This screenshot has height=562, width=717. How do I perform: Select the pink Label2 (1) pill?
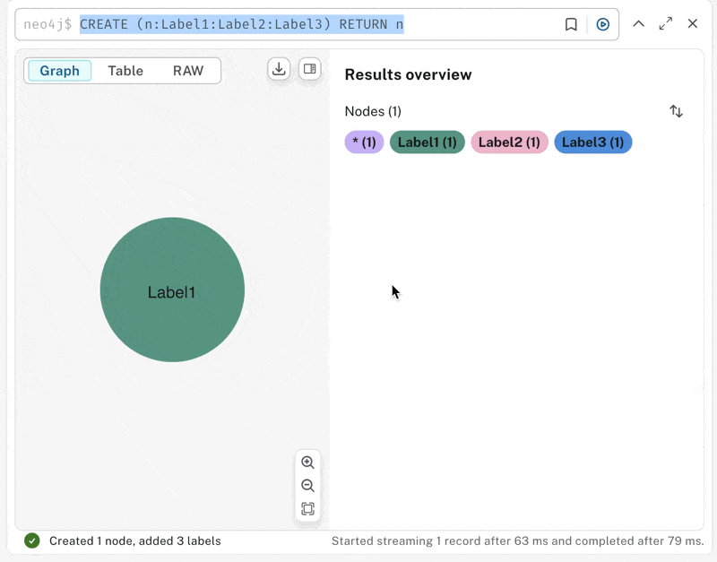(509, 143)
